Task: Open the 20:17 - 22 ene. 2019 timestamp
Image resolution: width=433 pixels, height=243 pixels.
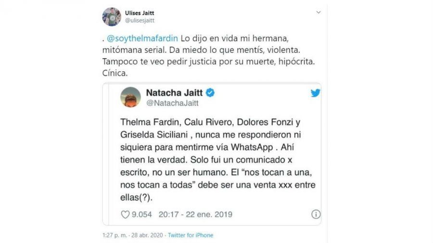Action: [x=195, y=214]
